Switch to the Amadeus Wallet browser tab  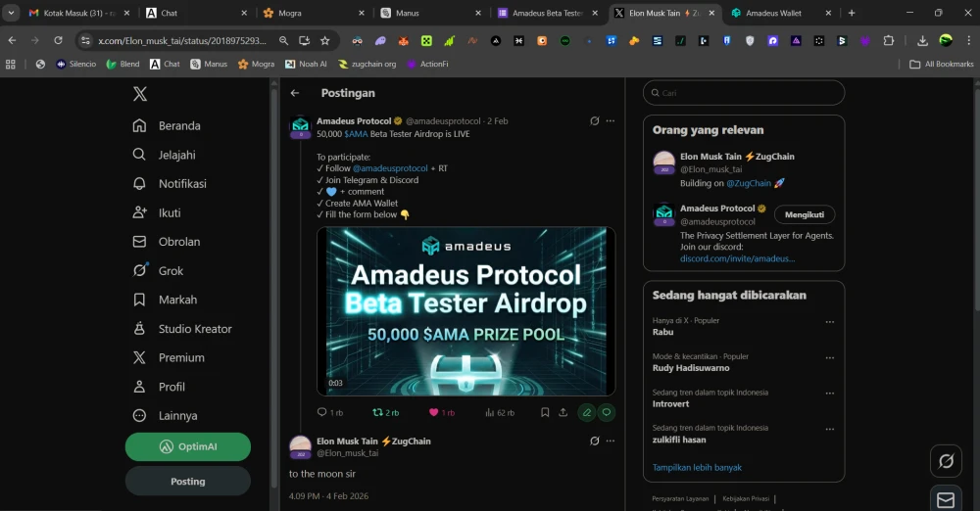[775, 13]
